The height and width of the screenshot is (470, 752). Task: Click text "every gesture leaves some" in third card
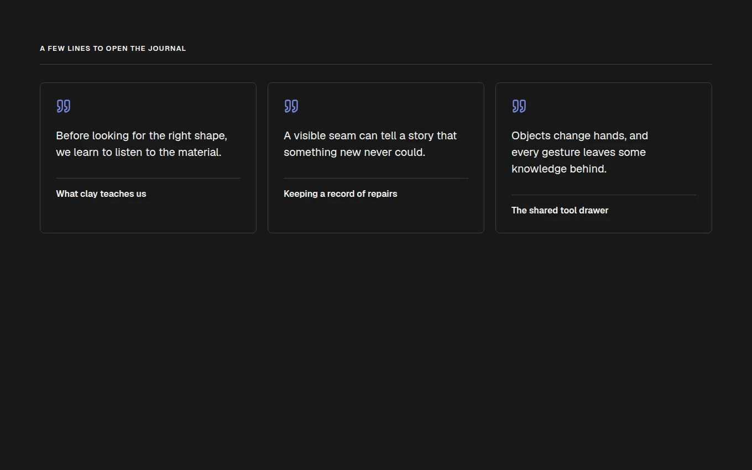(578, 153)
